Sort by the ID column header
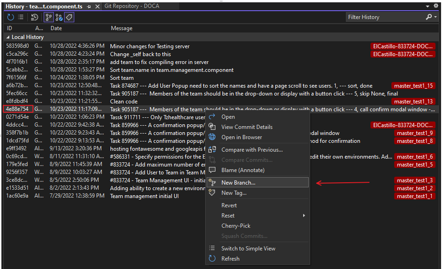This screenshot has width=442, height=269. point(9,28)
